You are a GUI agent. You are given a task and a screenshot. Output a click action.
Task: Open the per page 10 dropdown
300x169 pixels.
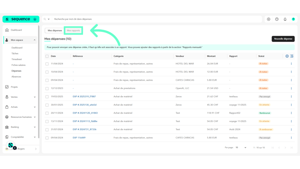click(241, 148)
